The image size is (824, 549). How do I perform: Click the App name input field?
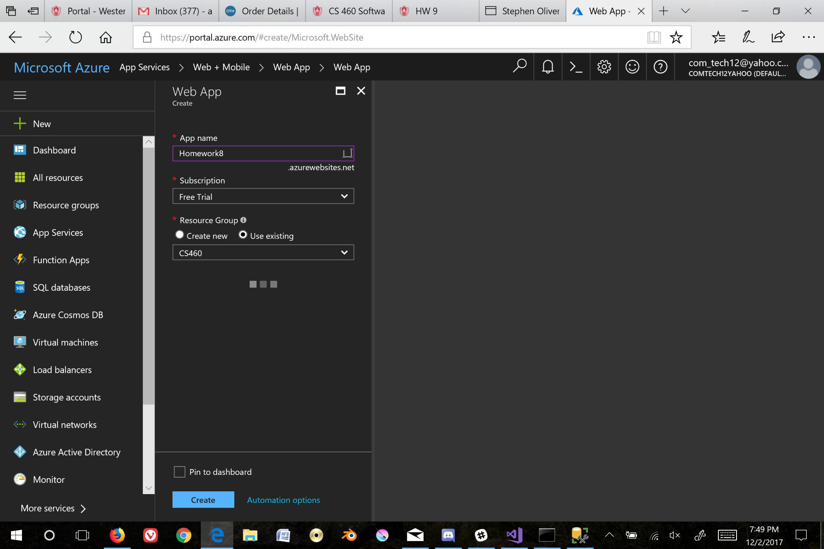[258, 153]
